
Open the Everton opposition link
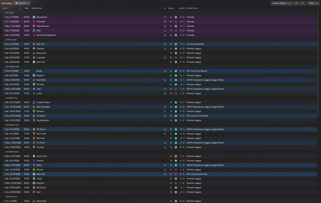[40, 161]
